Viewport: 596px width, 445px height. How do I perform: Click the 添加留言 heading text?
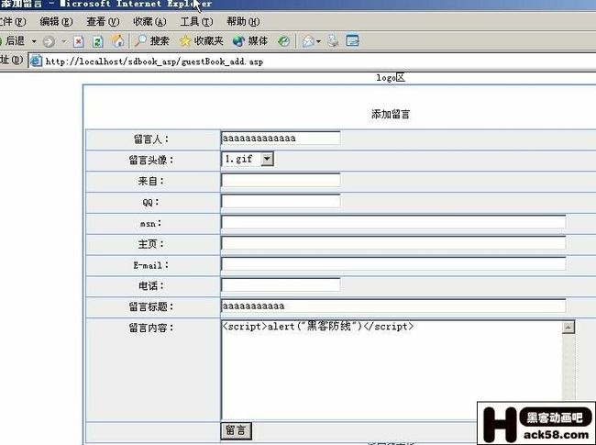pyautogui.click(x=391, y=114)
